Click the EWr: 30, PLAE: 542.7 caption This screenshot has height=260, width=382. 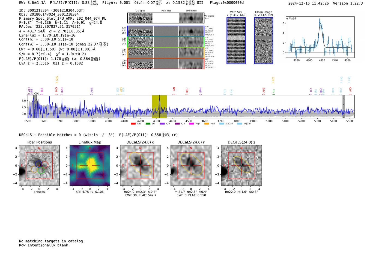141,195
